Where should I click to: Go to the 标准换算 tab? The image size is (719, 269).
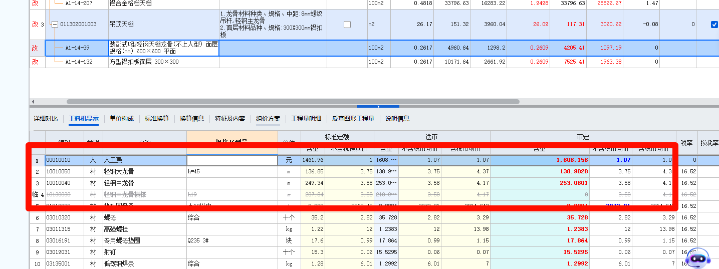coord(157,119)
